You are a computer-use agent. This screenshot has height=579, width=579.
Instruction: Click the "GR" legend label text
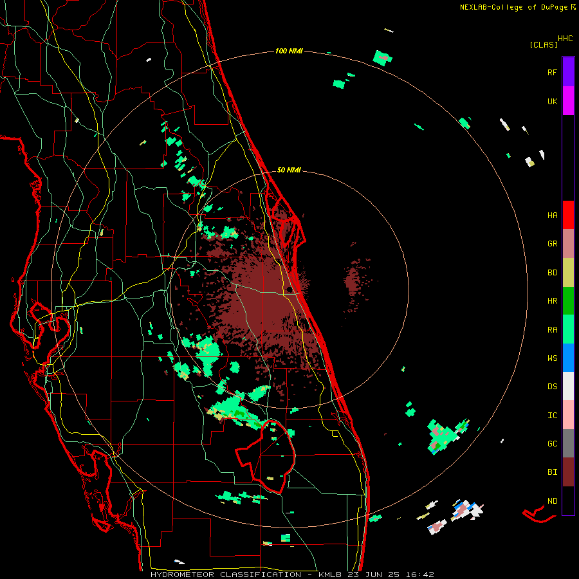coord(552,244)
